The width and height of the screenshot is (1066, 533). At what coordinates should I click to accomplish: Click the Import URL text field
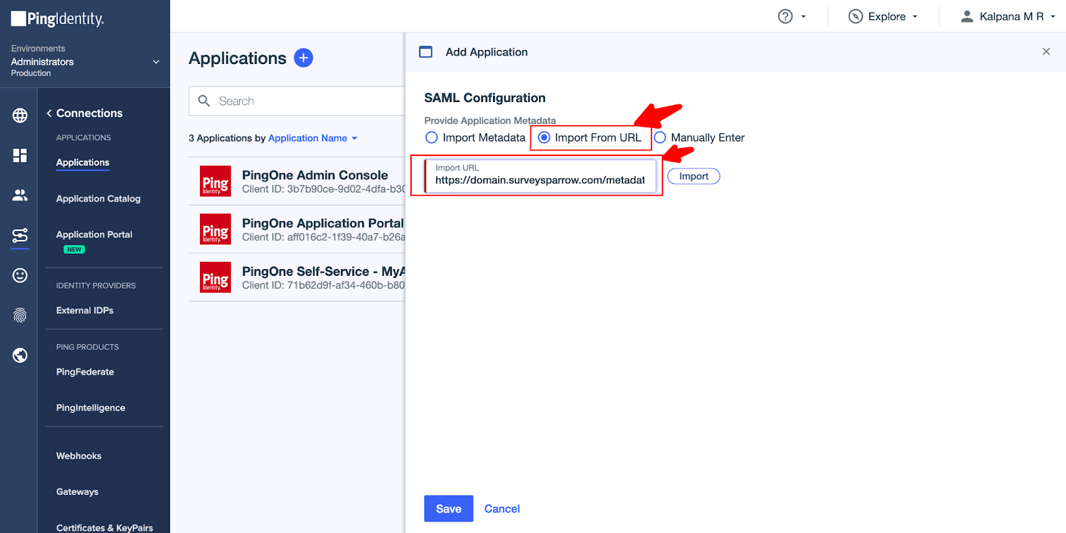(x=540, y=180)
